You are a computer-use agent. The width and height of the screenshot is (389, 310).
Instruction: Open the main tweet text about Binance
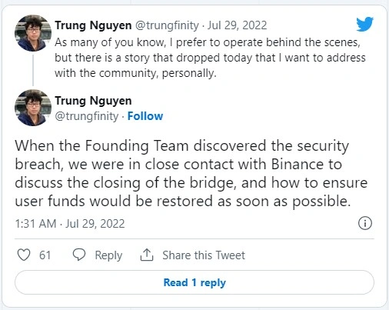(191, 173)
